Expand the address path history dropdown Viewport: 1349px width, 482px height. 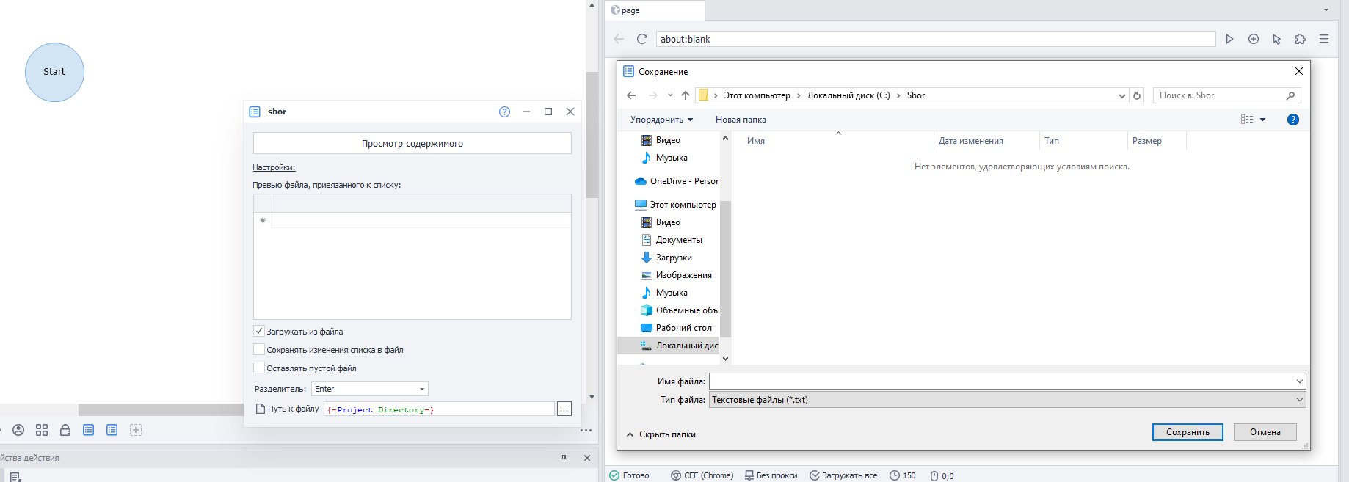(x=1121, y=95)
